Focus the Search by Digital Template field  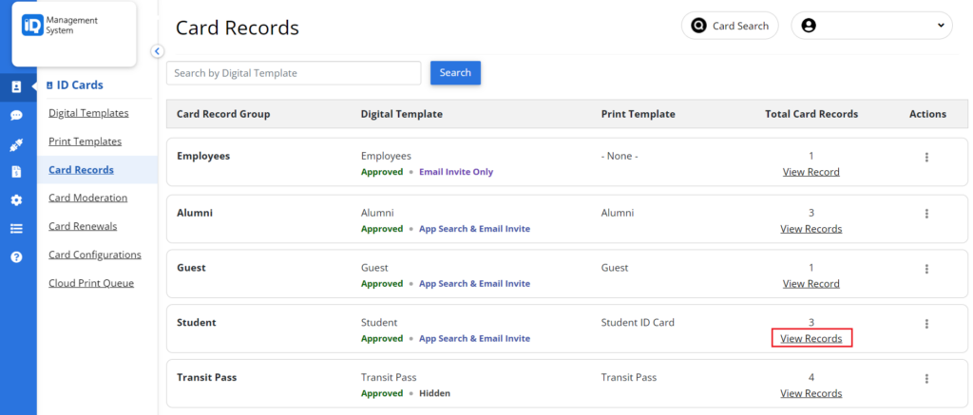coord(294,73)
